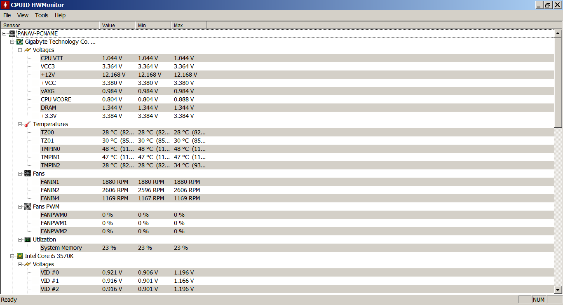Click the Intel Core i5 3570K chip icon
Screen dimensions: 563x305
[20, 256]
